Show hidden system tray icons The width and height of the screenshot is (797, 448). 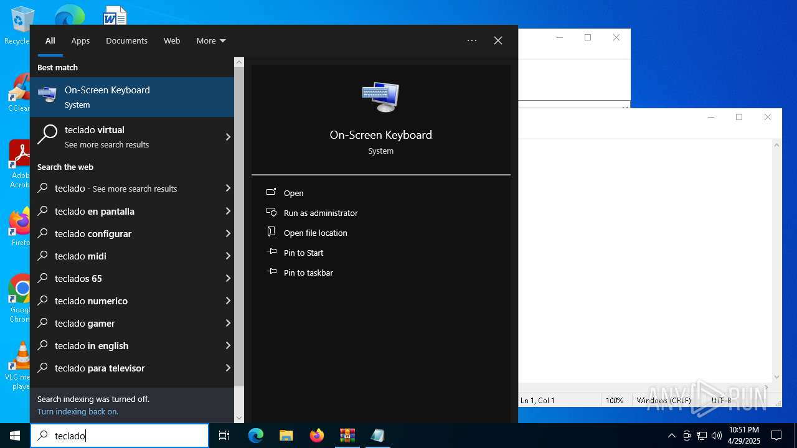(x=671, y=436)
